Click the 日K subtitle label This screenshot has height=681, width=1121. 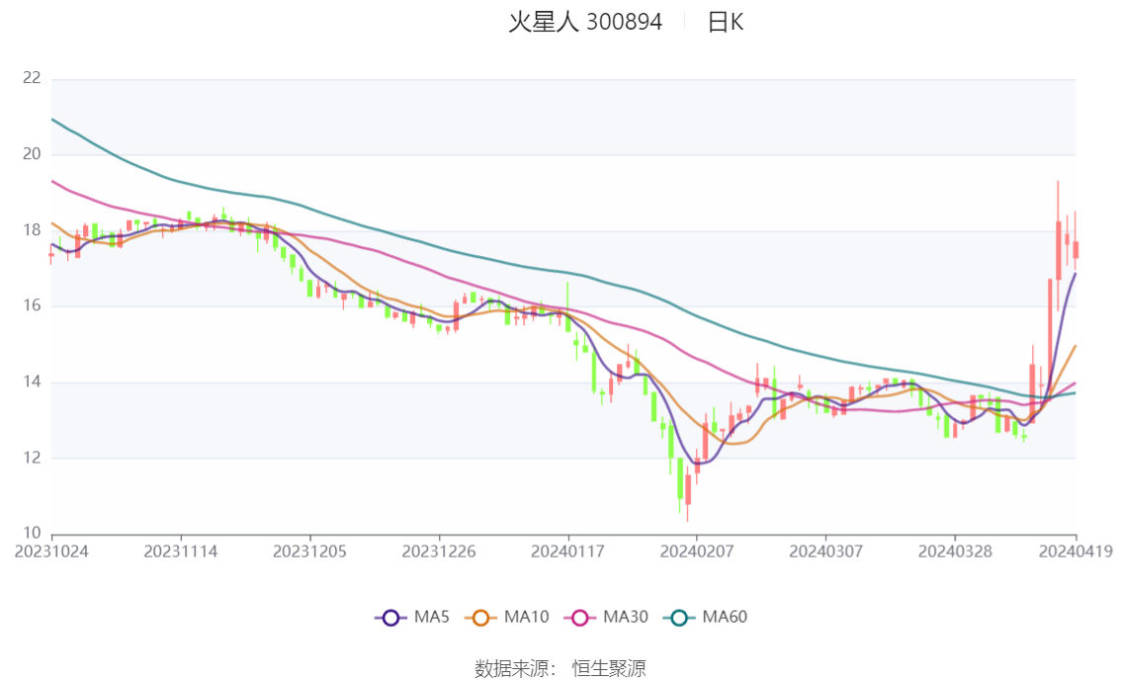[x=725, y=22]
